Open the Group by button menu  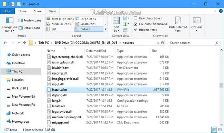(126, 18)
